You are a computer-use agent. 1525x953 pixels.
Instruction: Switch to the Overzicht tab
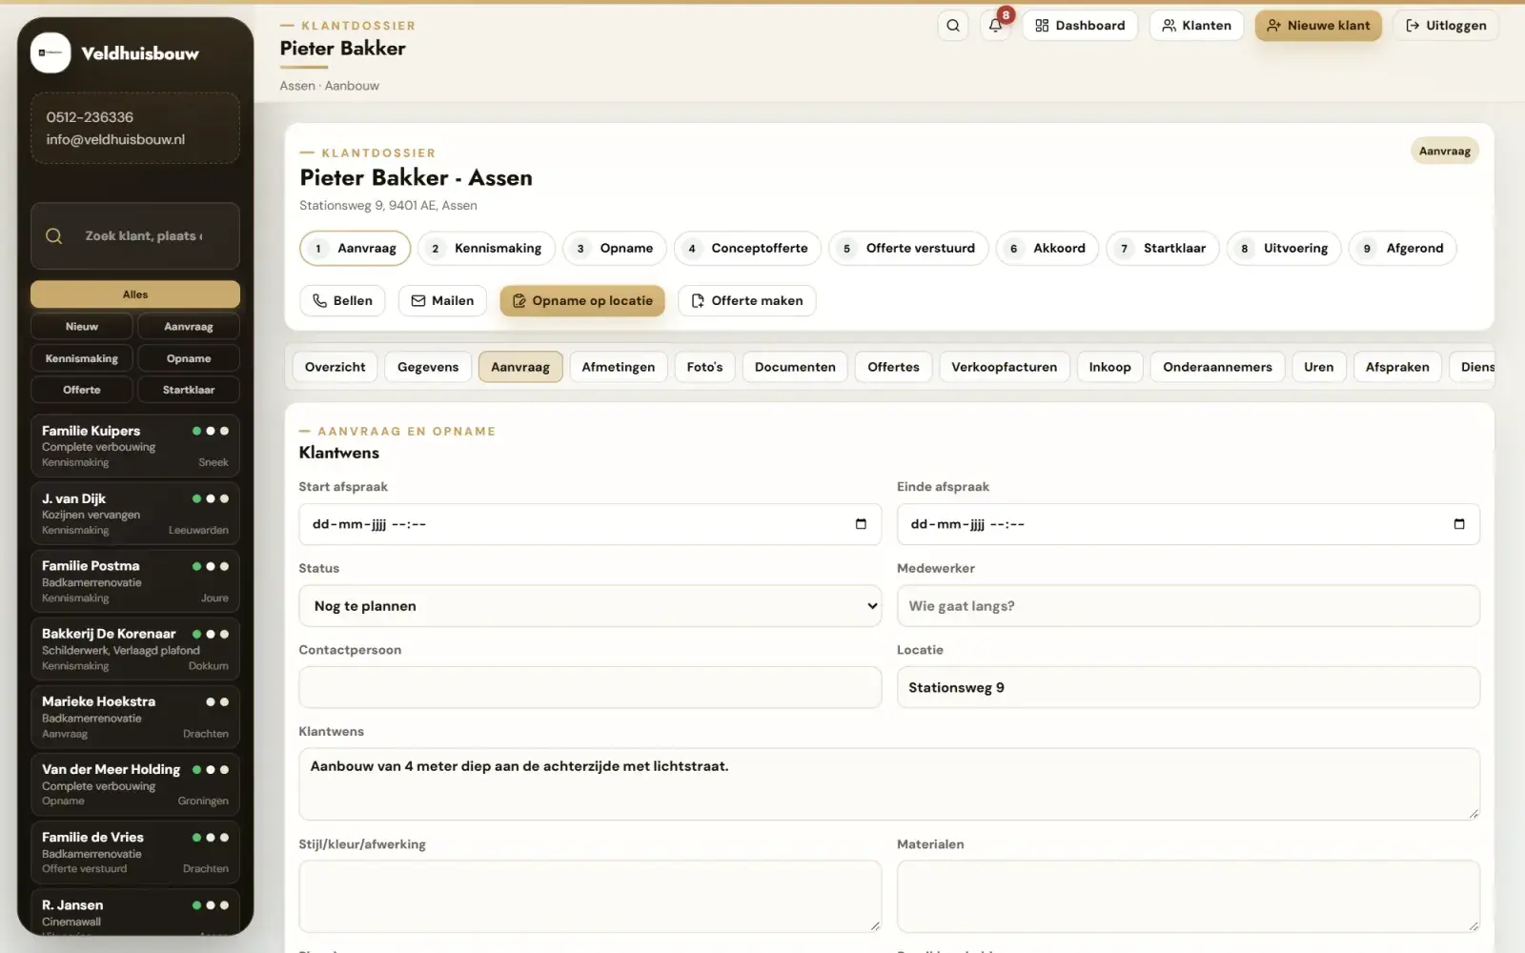[x=335, y=367]
